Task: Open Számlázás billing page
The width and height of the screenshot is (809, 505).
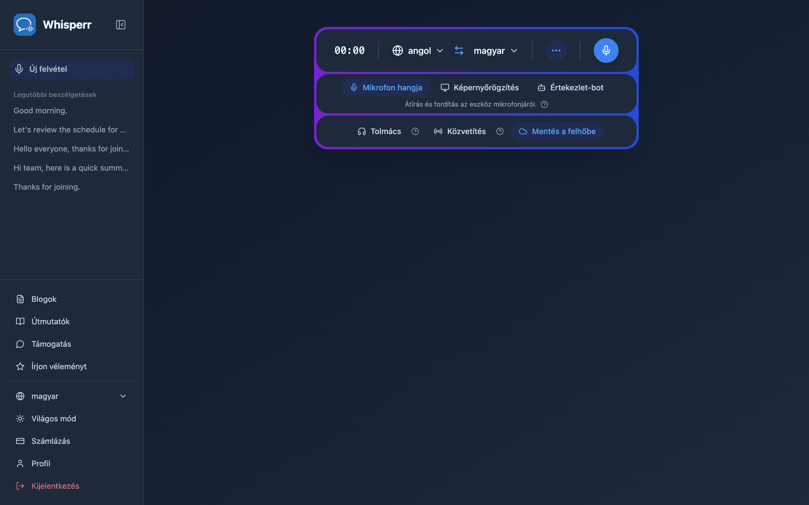Action: (x=71, y=441)
